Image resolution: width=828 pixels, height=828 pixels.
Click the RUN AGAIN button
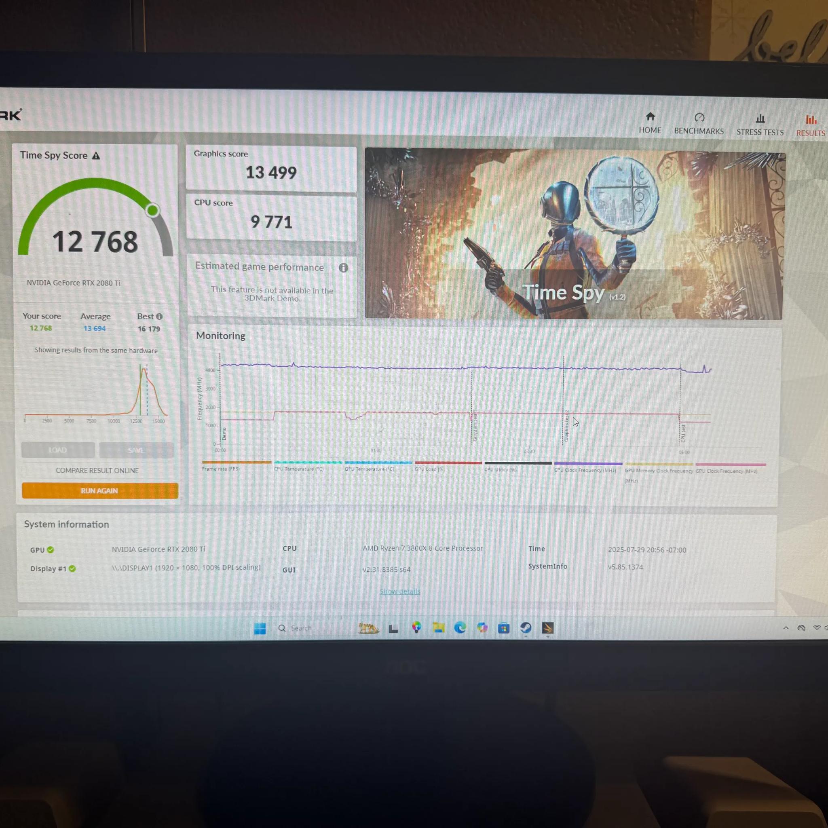click(100, 491)
